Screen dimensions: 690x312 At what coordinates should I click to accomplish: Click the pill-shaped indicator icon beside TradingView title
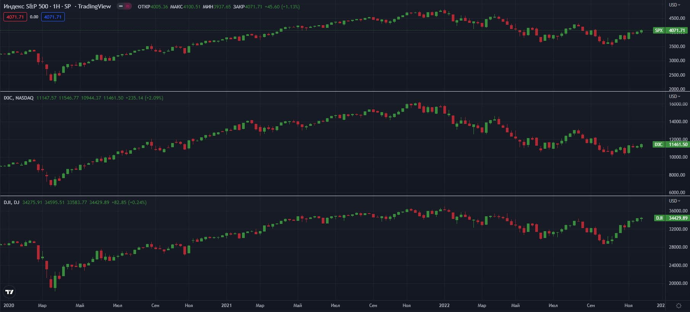[x=124, y=6]
